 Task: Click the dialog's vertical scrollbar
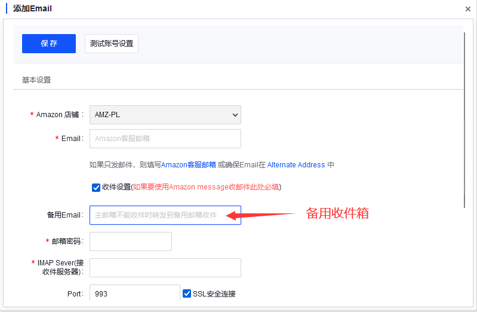click(464, 120)
